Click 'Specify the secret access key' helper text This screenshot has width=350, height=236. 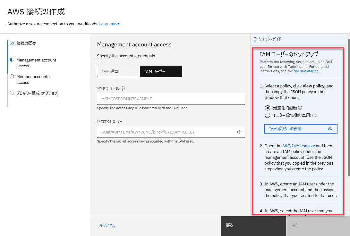click(x=145, y=141)
